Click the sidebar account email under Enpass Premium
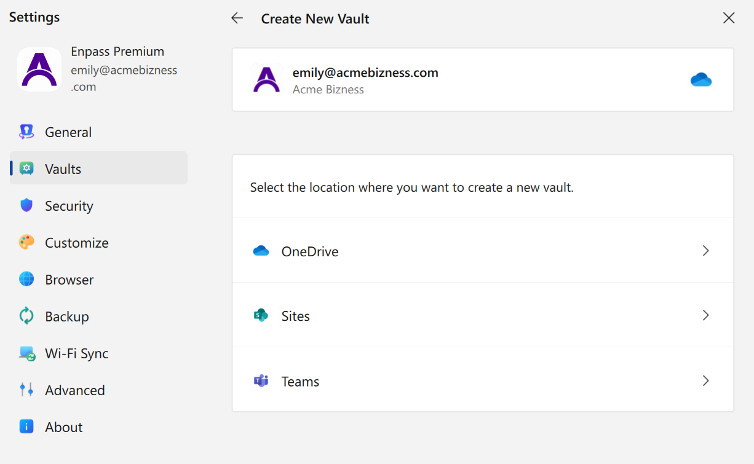The width and height of the screenshot is (754, 464). tap(124, 78)
